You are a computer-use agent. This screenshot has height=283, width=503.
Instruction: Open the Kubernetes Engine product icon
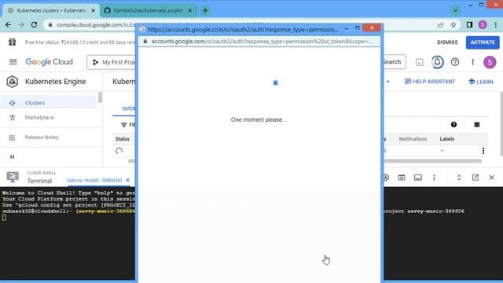13,82
